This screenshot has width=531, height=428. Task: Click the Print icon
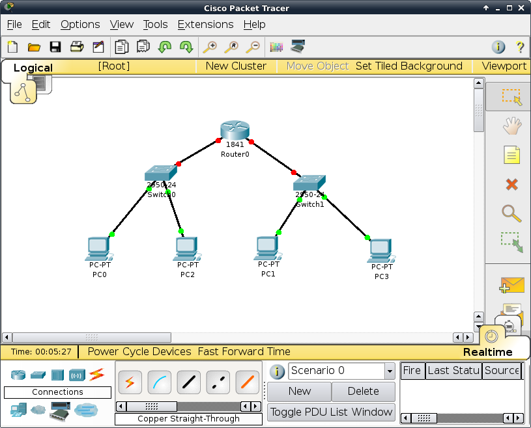coord(77,47)
